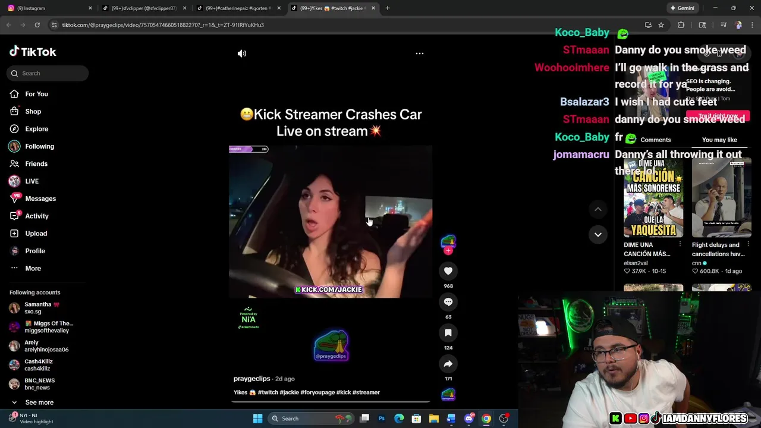Switch to the Comments tab
761x428 pixels.
pyautogui.click(x=656, y=140)
